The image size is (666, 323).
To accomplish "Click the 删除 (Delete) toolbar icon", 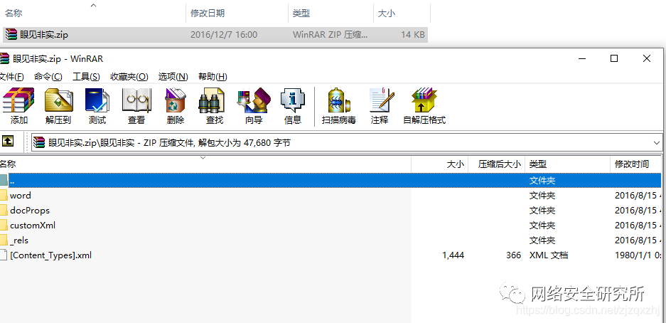I will point(176,106).
